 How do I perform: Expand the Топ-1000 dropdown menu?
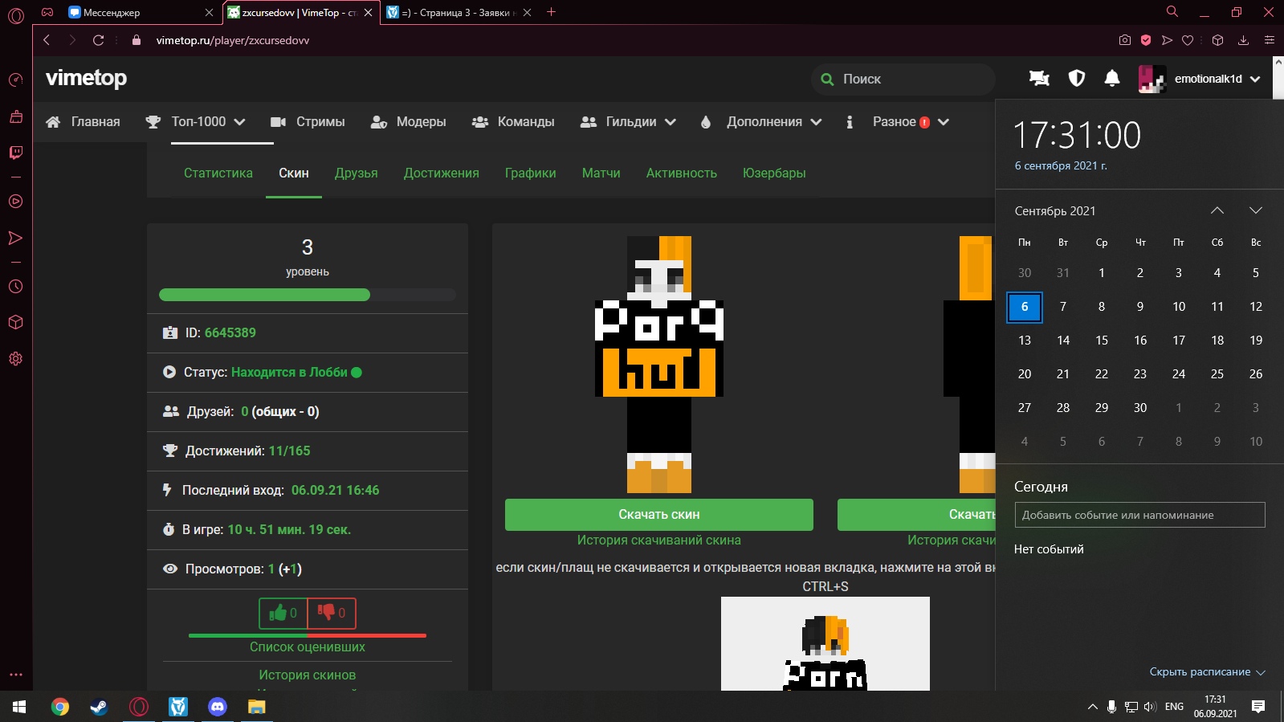tap(208, 122)
